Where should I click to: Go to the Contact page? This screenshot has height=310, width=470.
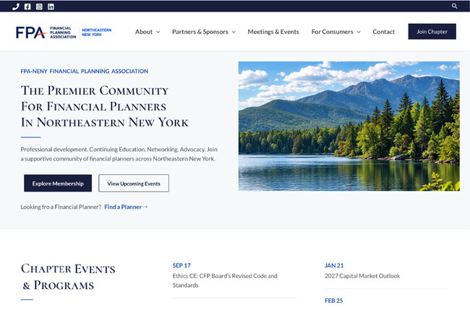pyautogui.click(x=384, y=32)
